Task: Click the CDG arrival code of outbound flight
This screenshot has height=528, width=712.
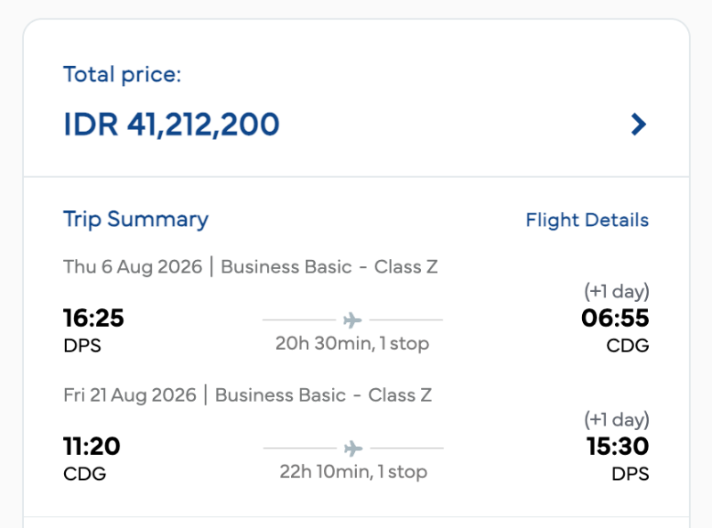Action: (629, 345)
